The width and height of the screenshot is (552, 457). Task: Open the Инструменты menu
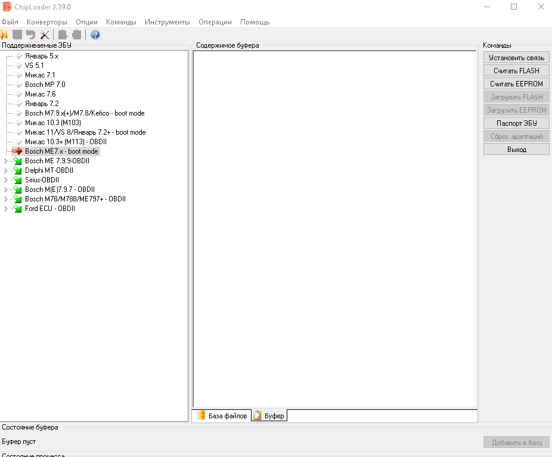pyautogui.click(x=168, y=22)
